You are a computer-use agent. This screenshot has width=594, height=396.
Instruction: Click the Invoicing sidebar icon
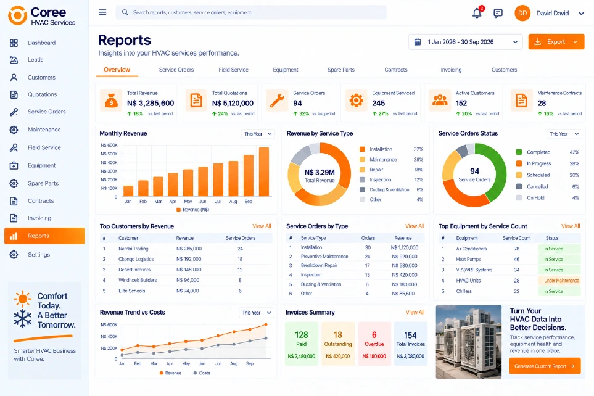[14, 218]
